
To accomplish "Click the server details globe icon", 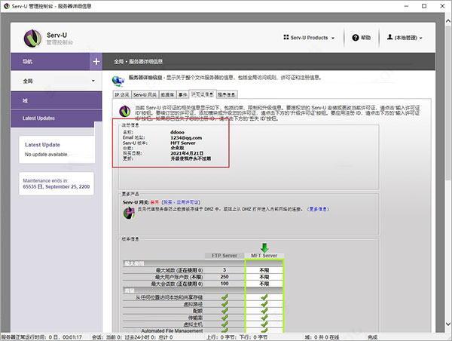I will (118, 79).
